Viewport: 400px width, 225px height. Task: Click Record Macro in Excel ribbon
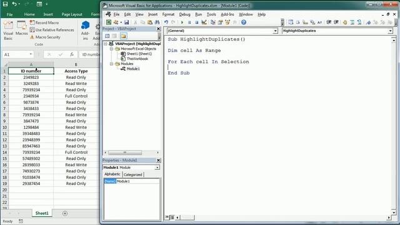pyautogui.click(x=44, y=22)
